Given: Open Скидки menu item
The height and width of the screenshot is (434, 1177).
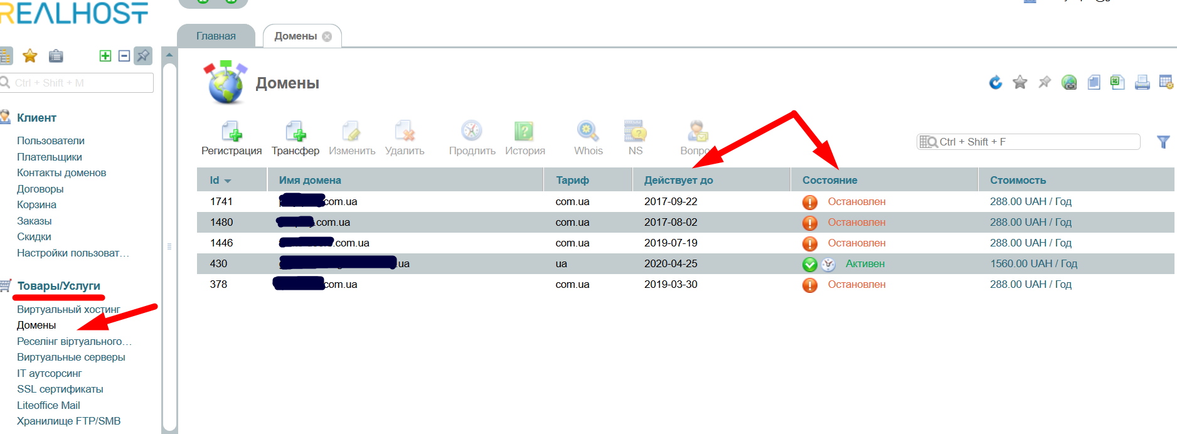Looking at the screenshot, I should (x=34, y=236).
